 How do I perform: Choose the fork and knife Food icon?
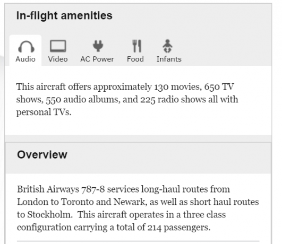(137, 46)
